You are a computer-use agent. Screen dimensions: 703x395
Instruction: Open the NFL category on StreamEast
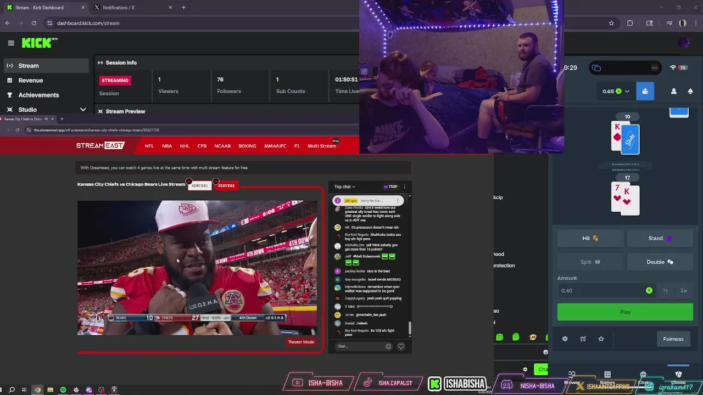click(149, 146)
